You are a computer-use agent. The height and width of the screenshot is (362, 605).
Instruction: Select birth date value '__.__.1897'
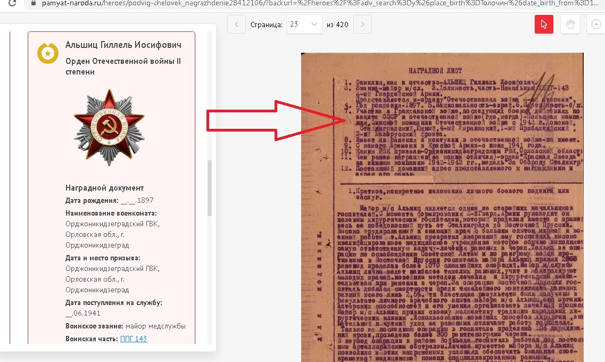point(137,200)
